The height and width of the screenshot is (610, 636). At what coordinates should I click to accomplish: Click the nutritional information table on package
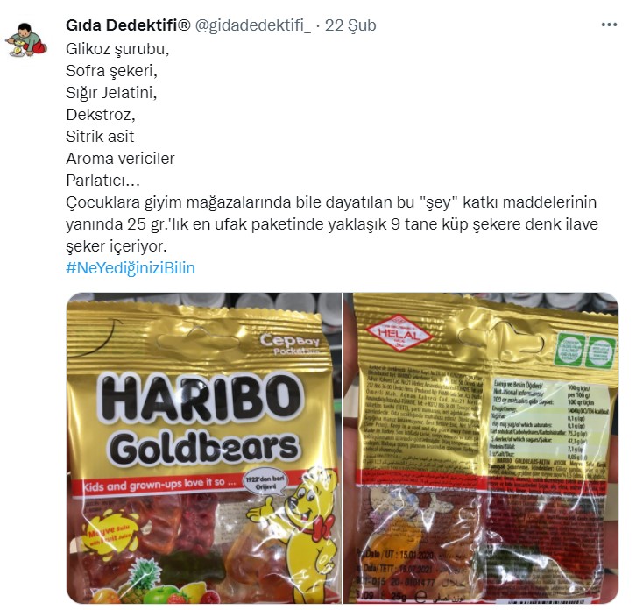click(x=549, y=420)
